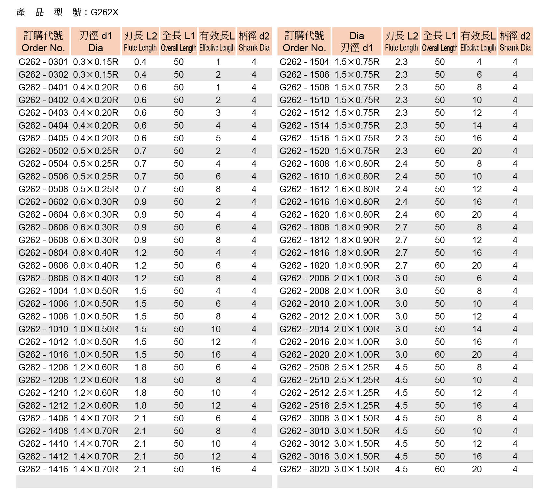
Task: Click the left table's Shank Dia header
Action: 254,41
